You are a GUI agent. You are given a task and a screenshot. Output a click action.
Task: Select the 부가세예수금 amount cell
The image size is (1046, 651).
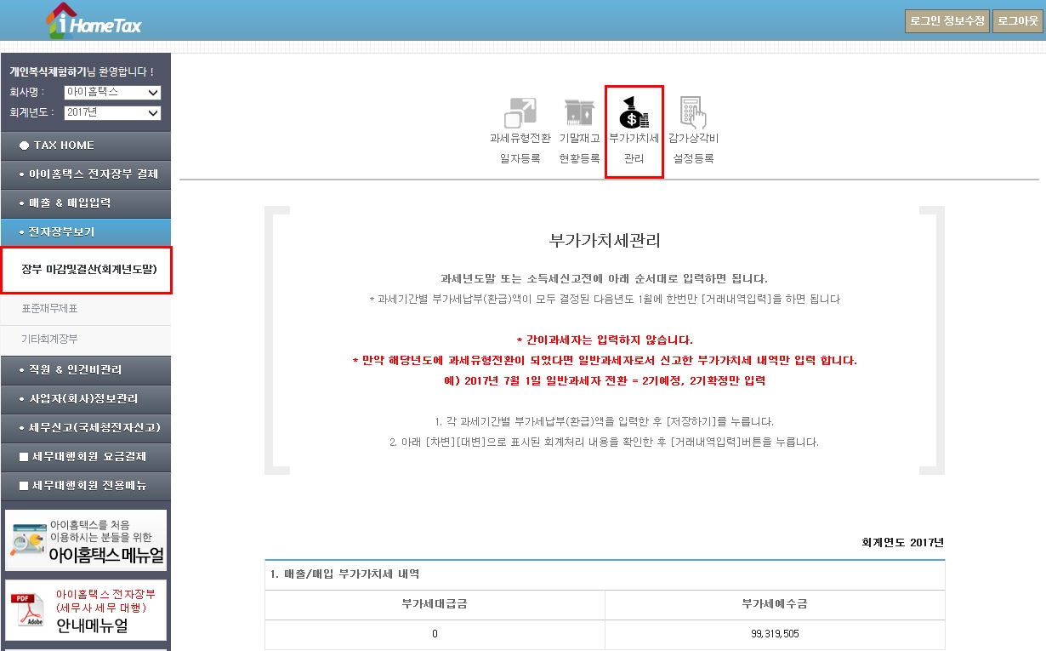pyautogui.click(x=775, y=633)
